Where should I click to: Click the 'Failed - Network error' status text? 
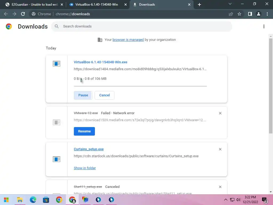point(118,113)
